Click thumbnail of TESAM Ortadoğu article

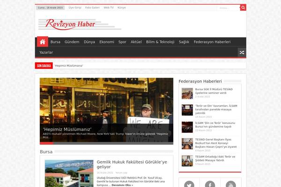coord(187,161)
